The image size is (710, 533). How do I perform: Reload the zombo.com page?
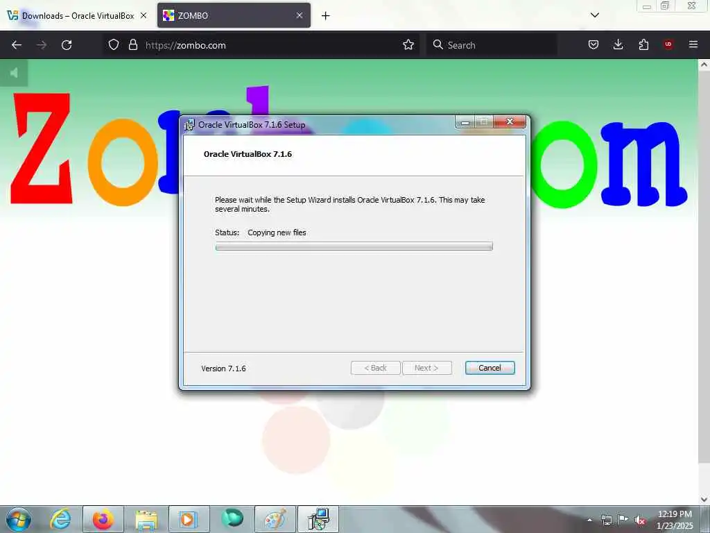click(67, 45)
